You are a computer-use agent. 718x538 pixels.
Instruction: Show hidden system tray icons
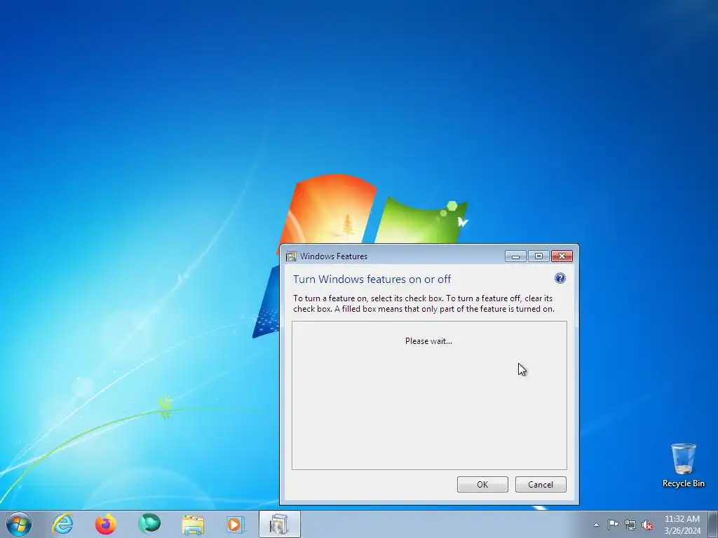tap(596, 525)
